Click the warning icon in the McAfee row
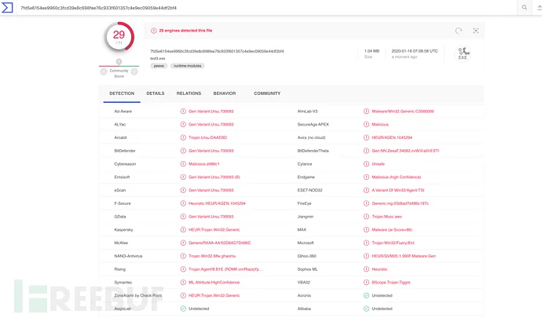542x318 pixels. pos(183,243)
